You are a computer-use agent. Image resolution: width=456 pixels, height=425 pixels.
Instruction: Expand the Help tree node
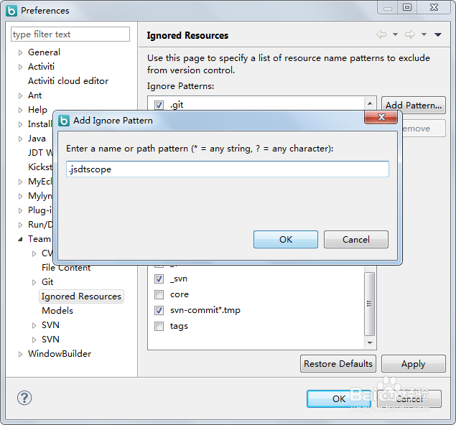20,110
